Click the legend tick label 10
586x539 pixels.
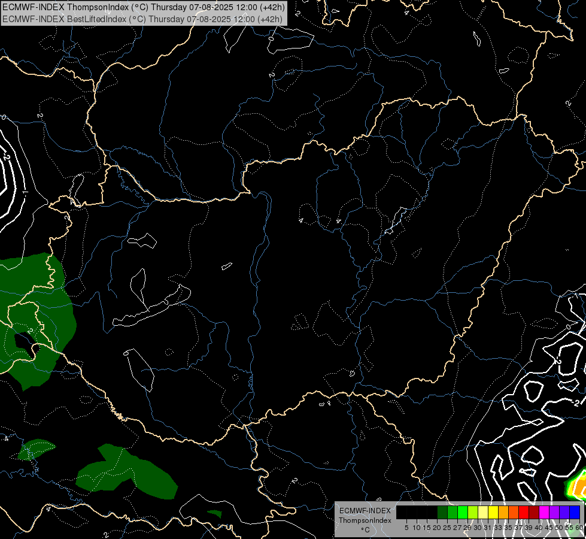(x=417, y=528)
